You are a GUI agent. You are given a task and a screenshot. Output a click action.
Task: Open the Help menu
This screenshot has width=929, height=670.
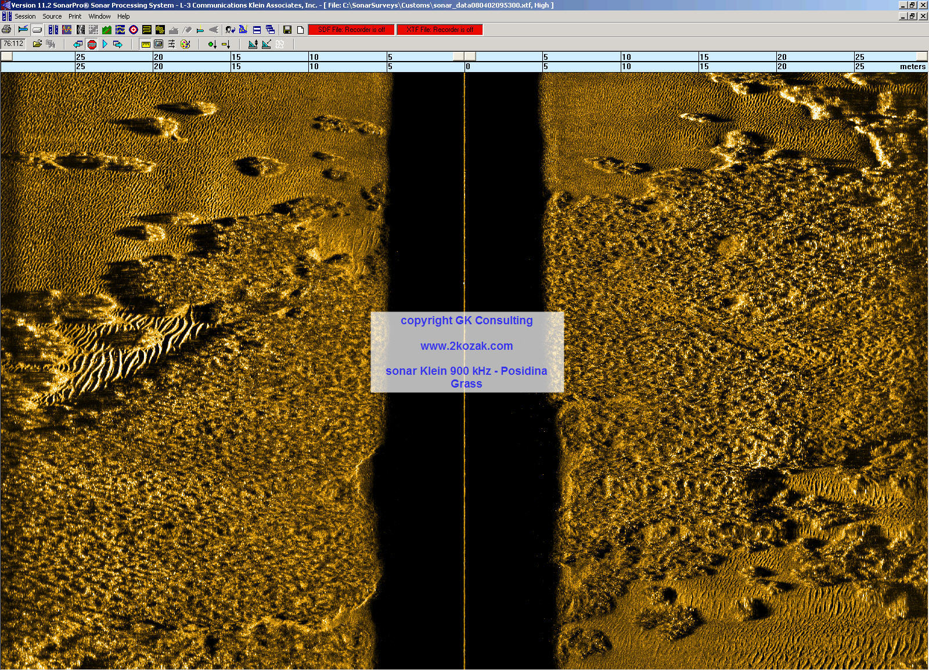coord(124,16)
